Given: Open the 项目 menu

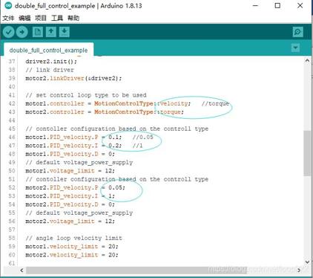Looking at the screenshot, I should (x=41, y=18).
